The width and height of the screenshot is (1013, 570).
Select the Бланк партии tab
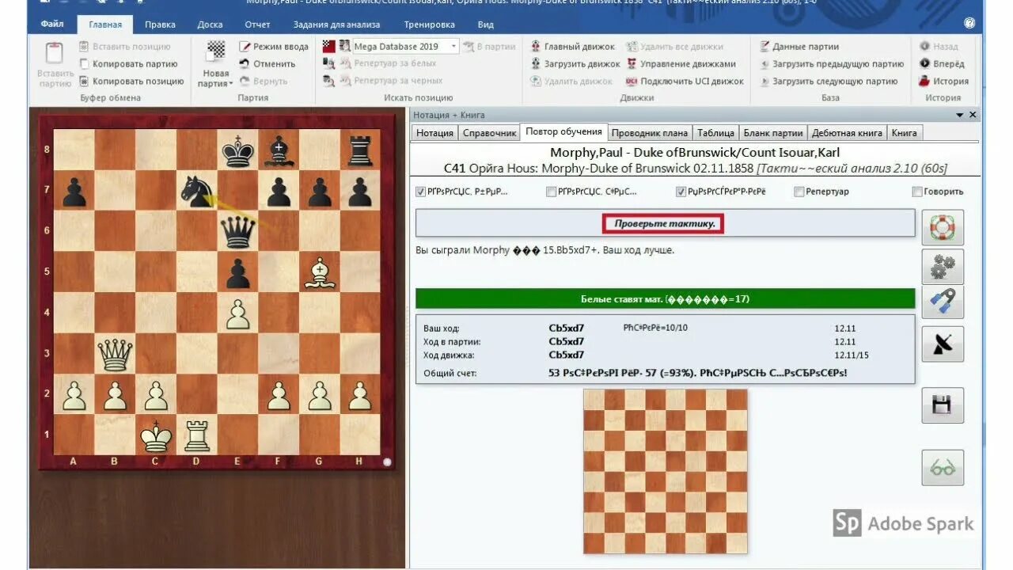coord(774,133)
